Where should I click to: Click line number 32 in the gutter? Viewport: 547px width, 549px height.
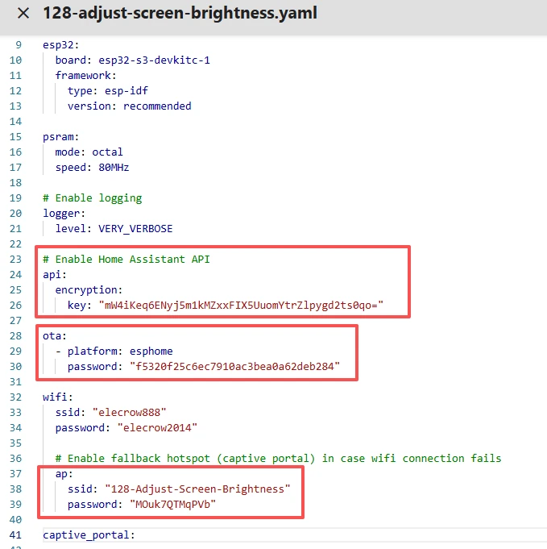[x=17, y=397]
